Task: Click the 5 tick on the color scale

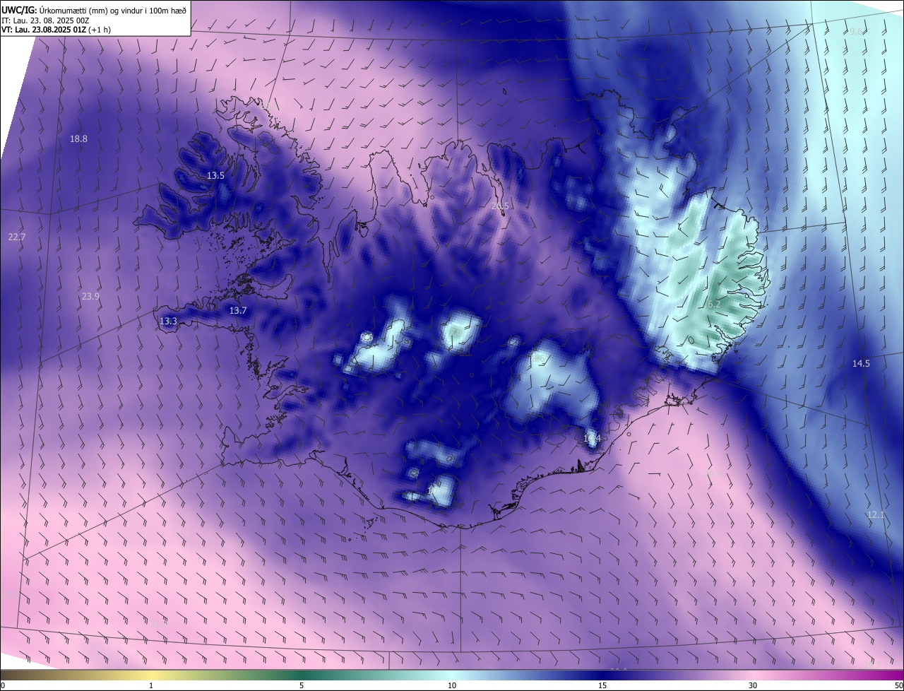Action: point(302,685)
